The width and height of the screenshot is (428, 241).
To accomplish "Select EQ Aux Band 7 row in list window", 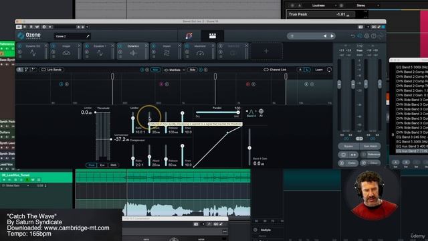I will (x=412, y=151).
